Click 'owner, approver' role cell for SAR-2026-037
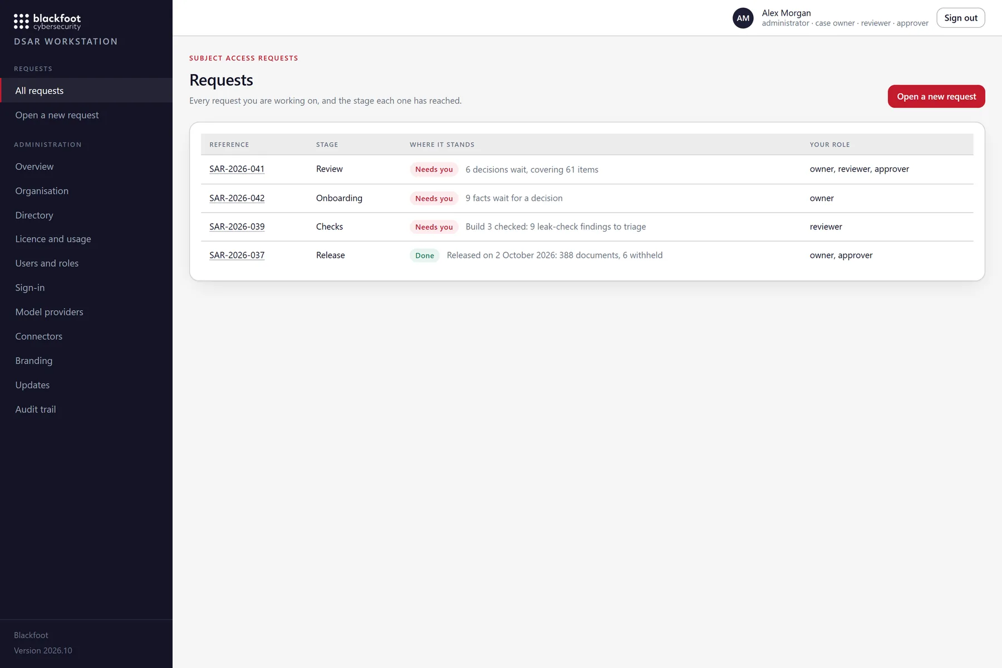 (841, 256)
